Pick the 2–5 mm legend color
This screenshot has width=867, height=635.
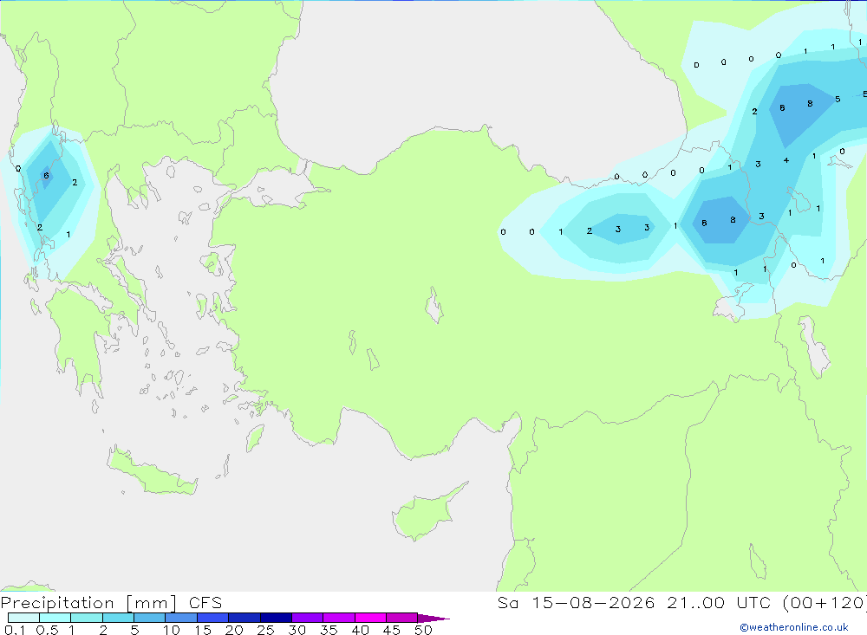pos(118,618)
